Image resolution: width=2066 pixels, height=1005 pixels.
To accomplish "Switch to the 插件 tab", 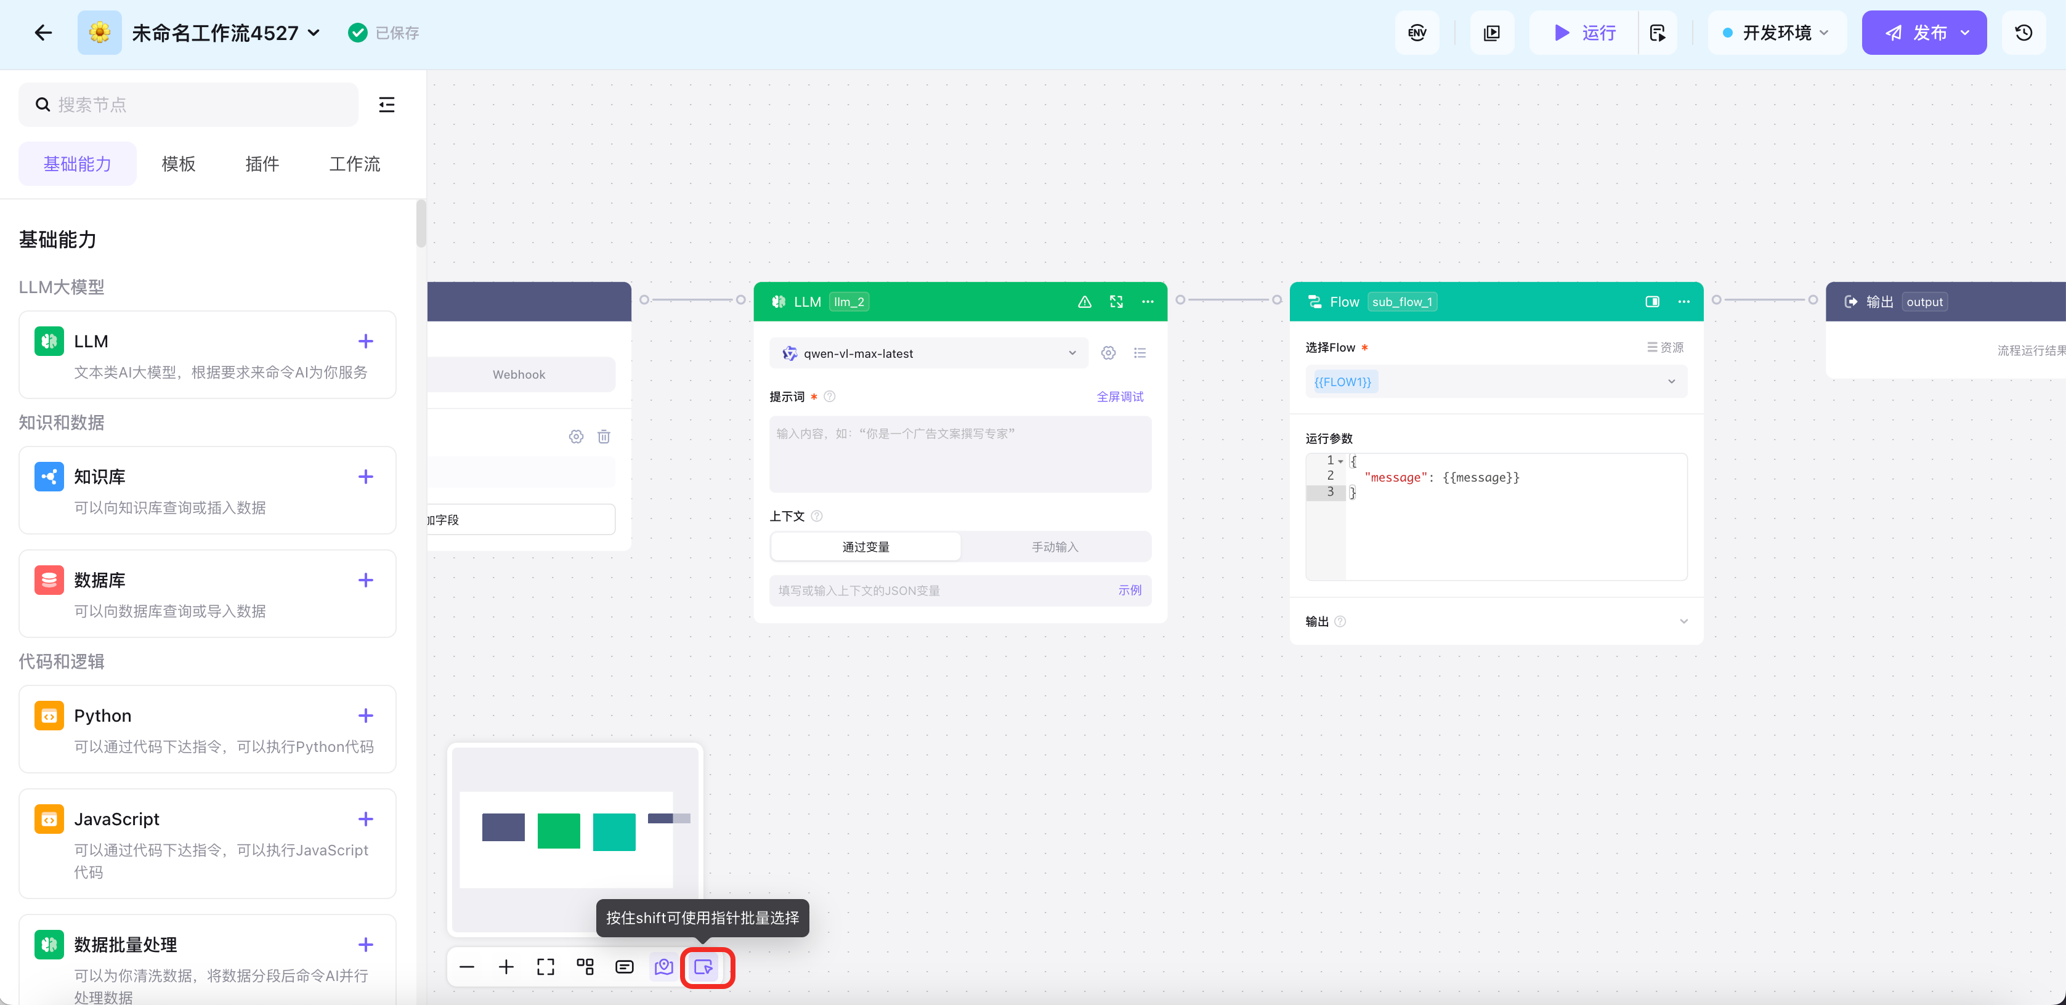I will point(261,164).
